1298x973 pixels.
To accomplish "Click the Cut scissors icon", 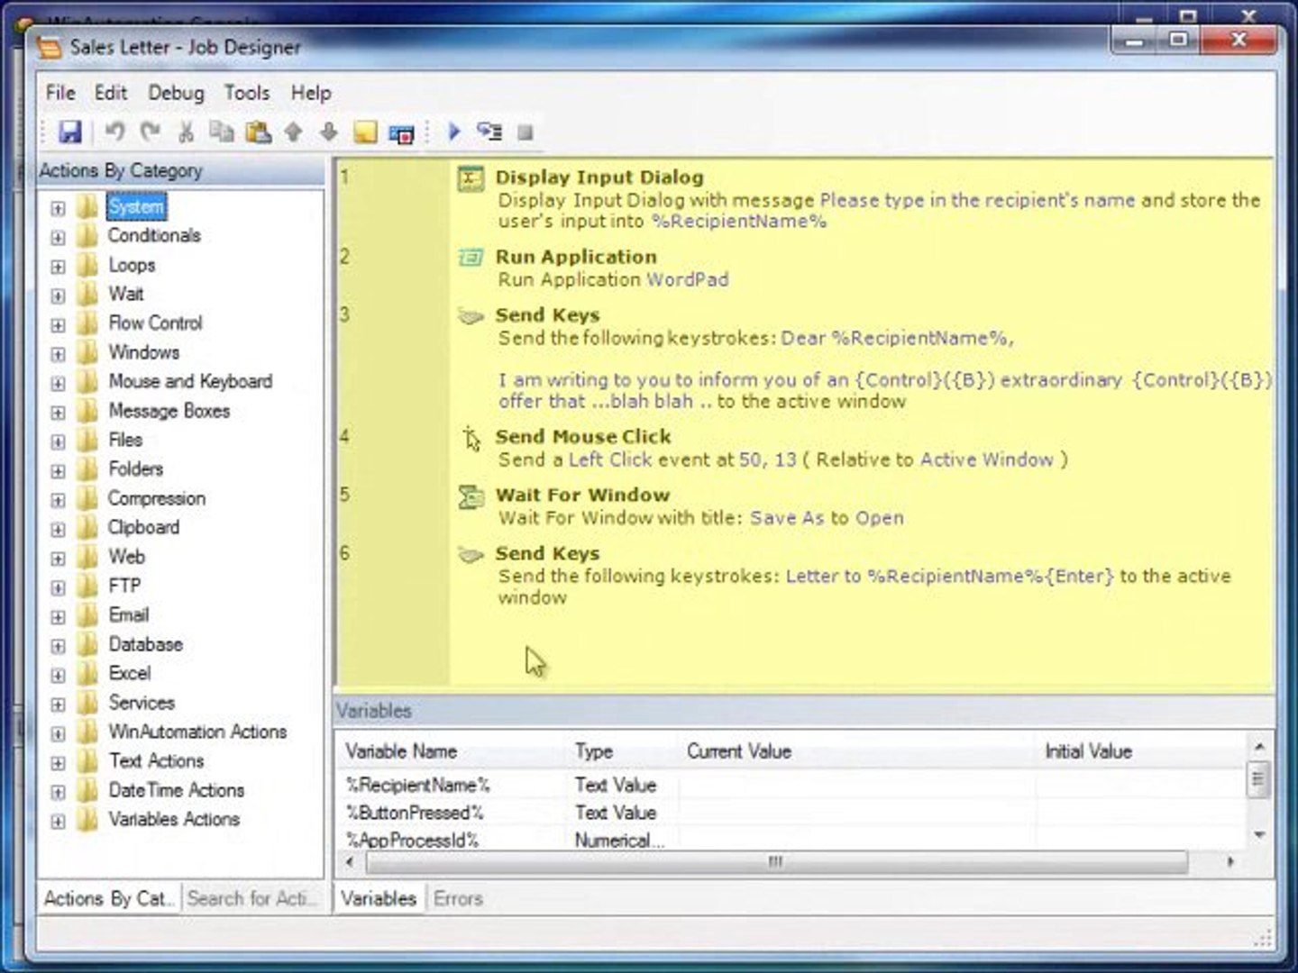I will pyautogui.click(x=186, y=132).
